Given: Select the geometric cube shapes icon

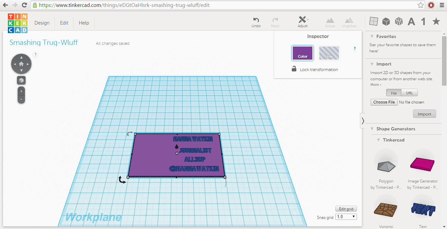Looking at the screenshot, I should [x=386, y=22].
